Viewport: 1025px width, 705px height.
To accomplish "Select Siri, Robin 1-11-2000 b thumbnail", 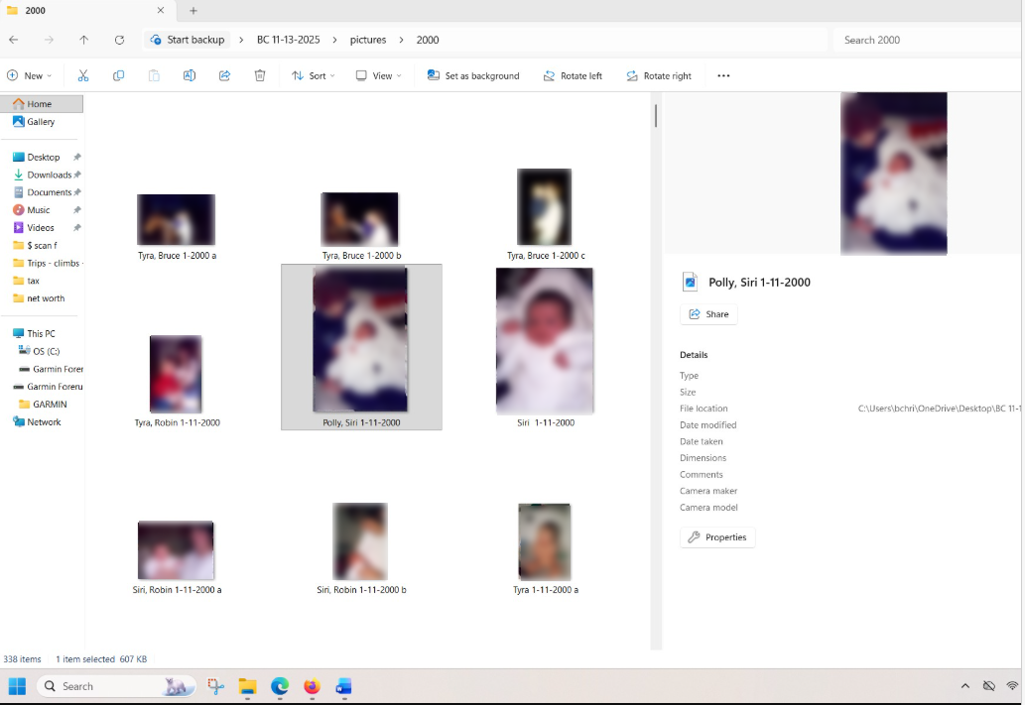I will [360, 541].
